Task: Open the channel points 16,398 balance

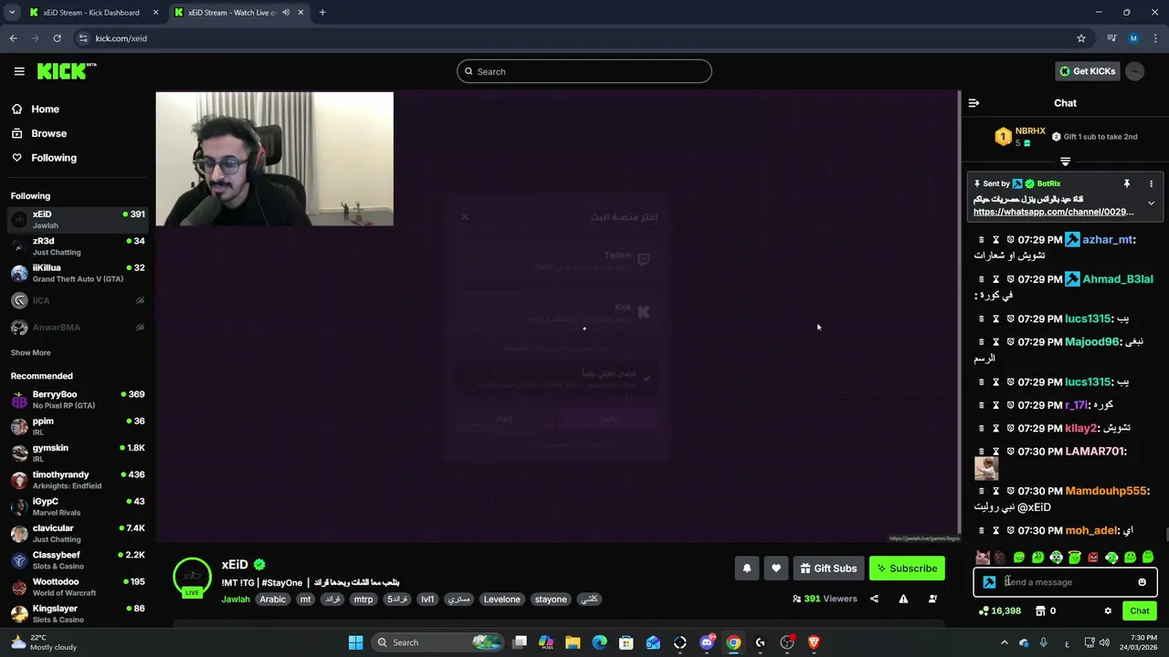Action: pos(999,610)
